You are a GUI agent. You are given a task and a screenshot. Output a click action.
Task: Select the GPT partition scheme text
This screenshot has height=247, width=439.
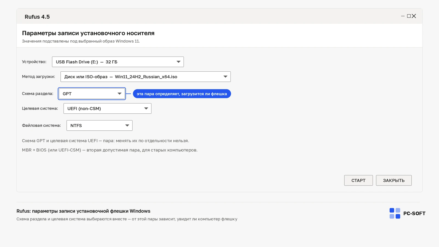tap(67, 94)
